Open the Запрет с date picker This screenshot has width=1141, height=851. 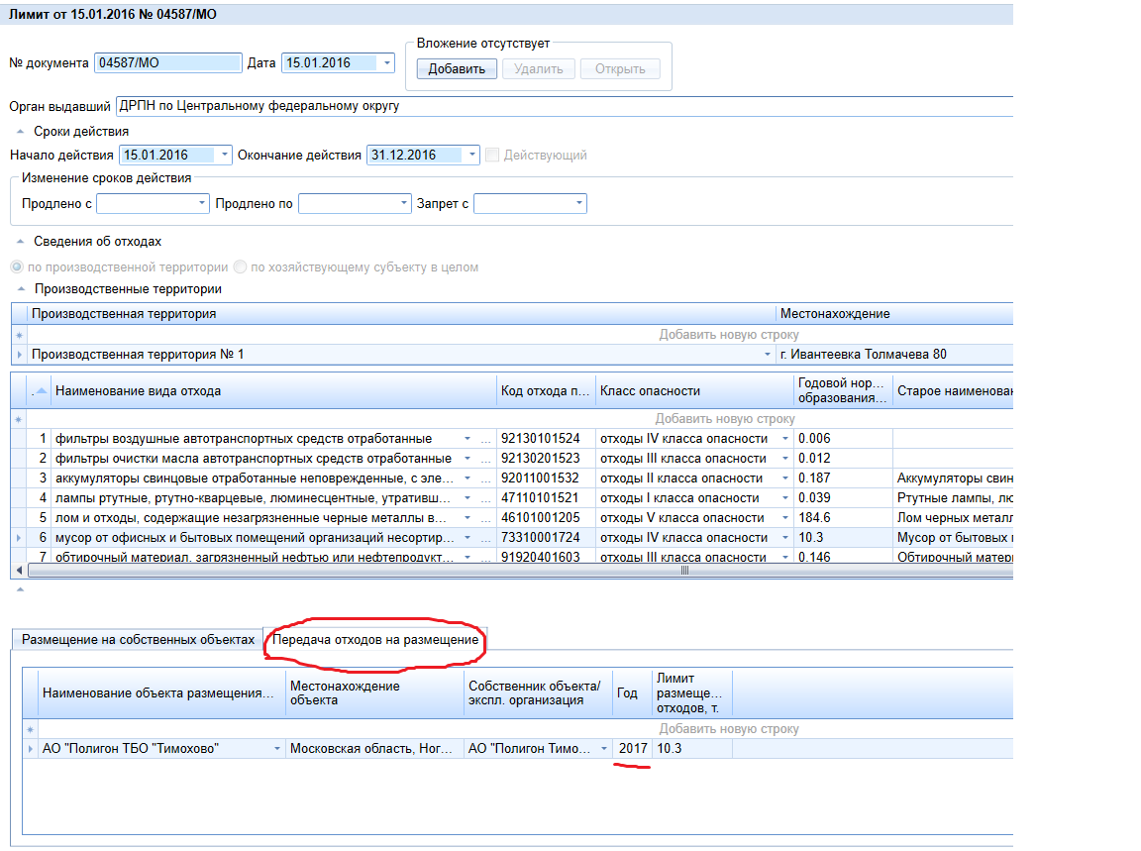tap(578, 203)
